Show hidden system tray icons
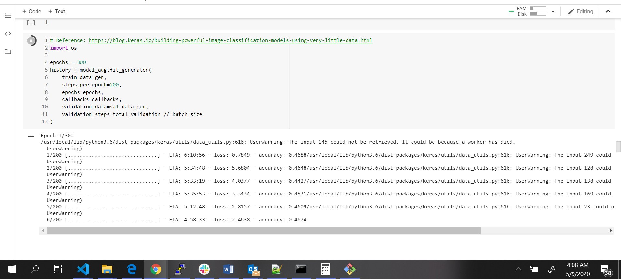The image size is (621, 279). [518, 269]
